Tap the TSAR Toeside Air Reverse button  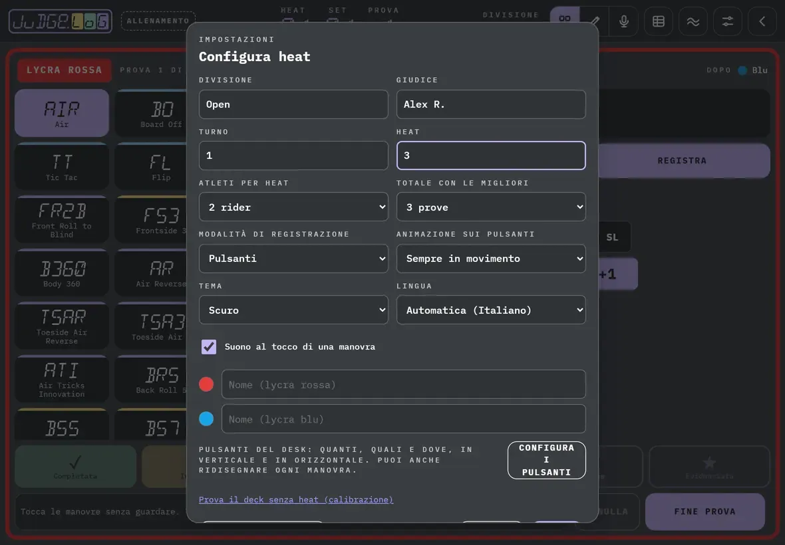click(62, 326)
